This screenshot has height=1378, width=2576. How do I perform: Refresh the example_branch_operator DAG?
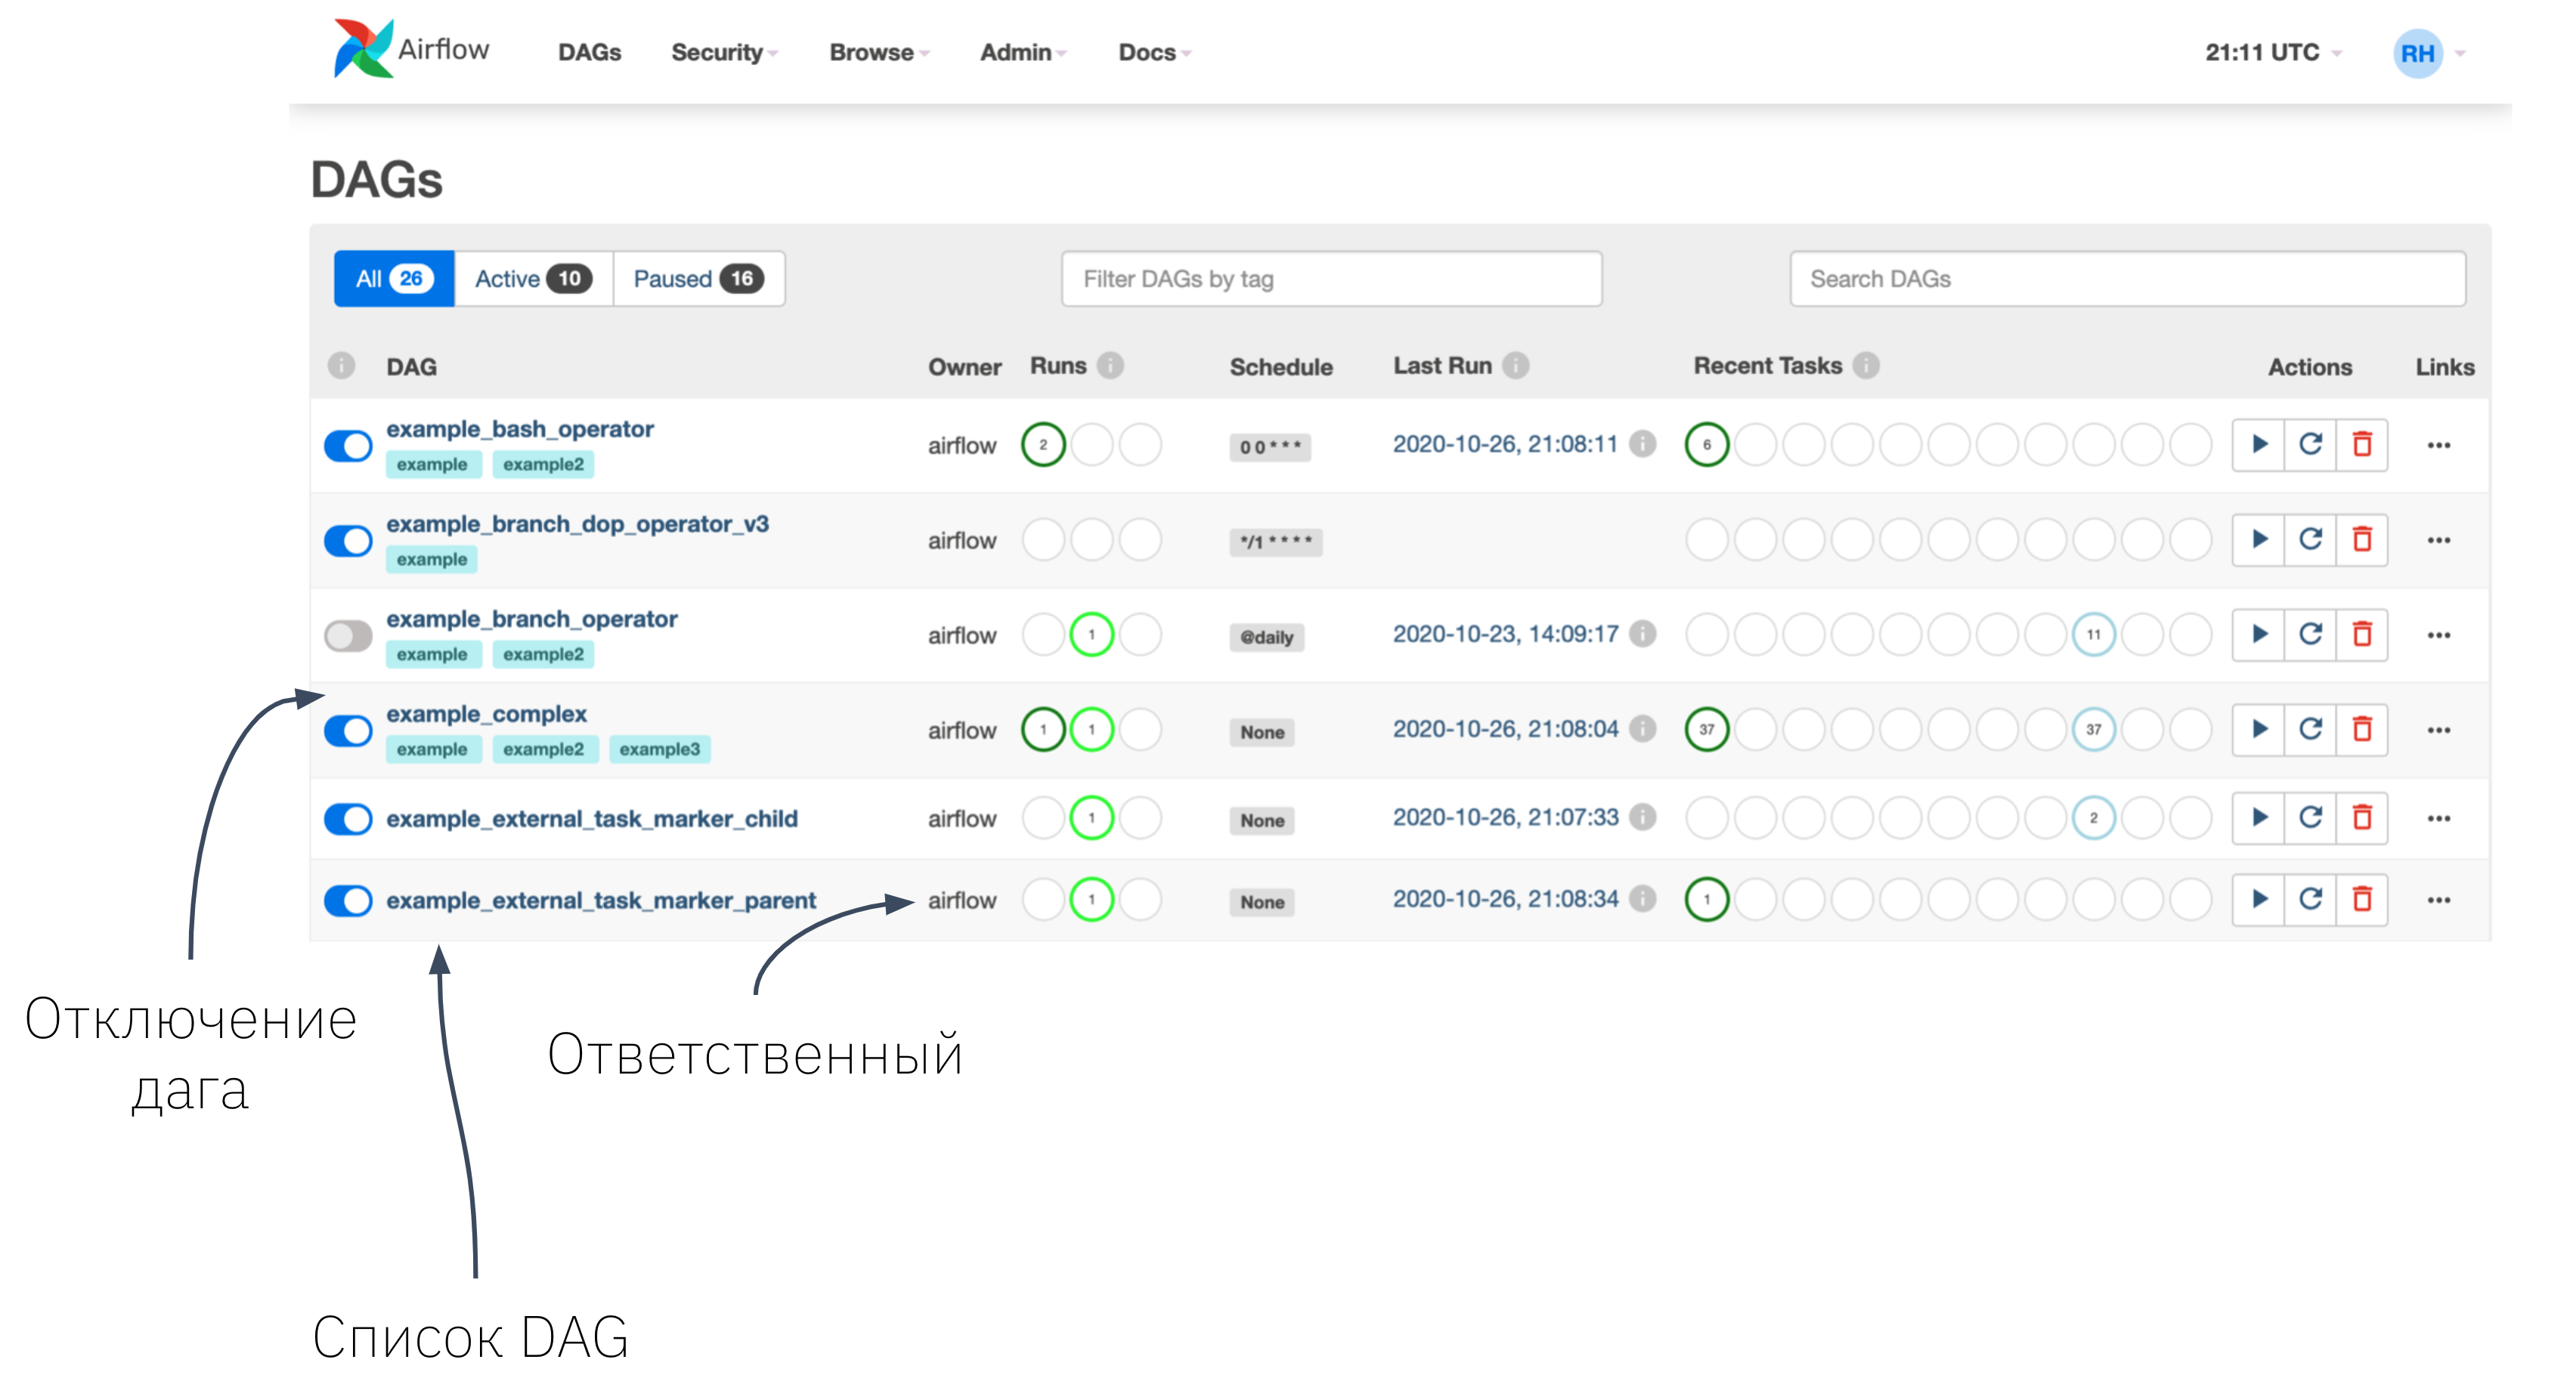(2310, 635)
